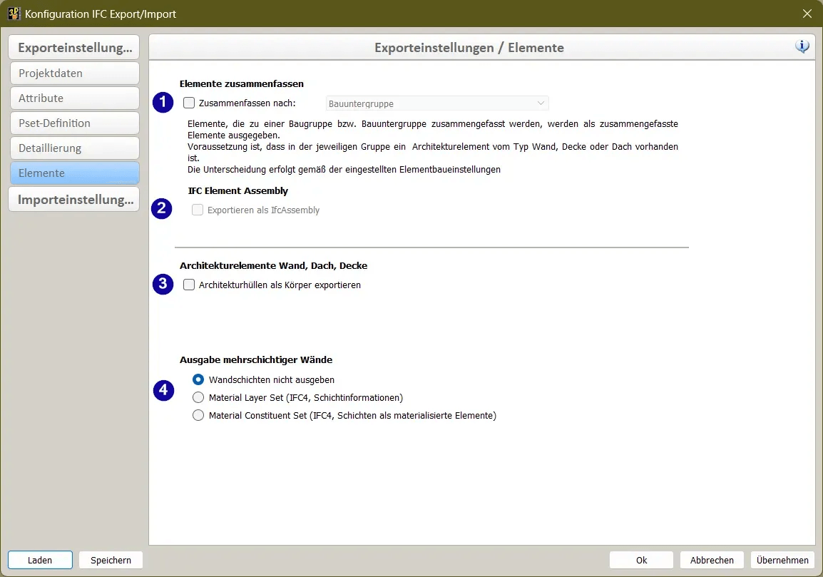Confirm the dialog with Ok
Screen dimensions: 823x577
640,559
